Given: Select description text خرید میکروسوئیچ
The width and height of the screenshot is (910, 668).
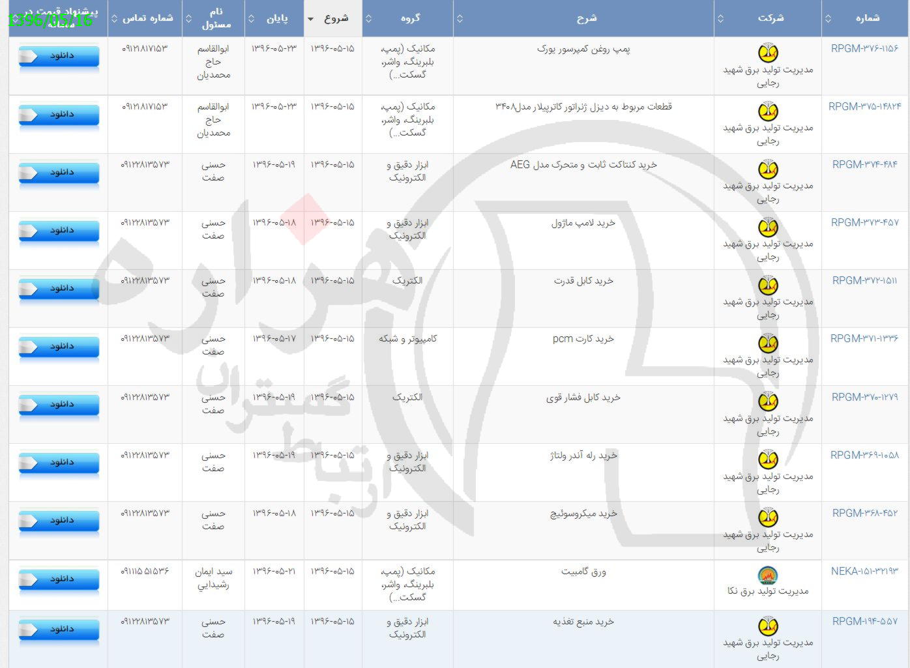Looking at the screenshot, I should pyautogui.click(x=583, y=514).
